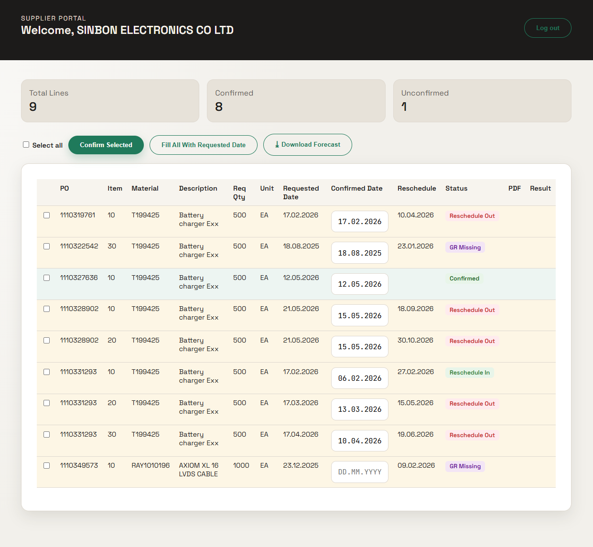Edit the confirmed date 10.04.2026 field
Viewport: 593px width, 547px height.
(359, 440)
